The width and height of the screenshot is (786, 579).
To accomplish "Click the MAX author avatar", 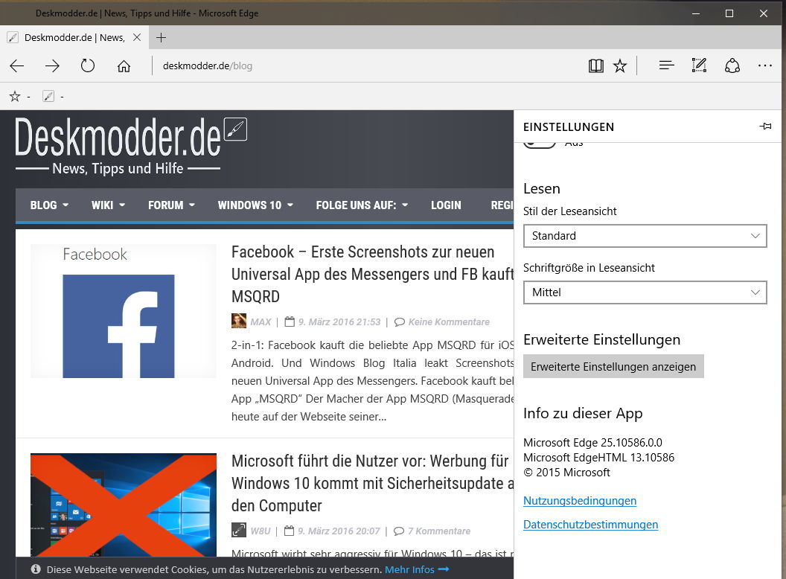I will (239, 321).
